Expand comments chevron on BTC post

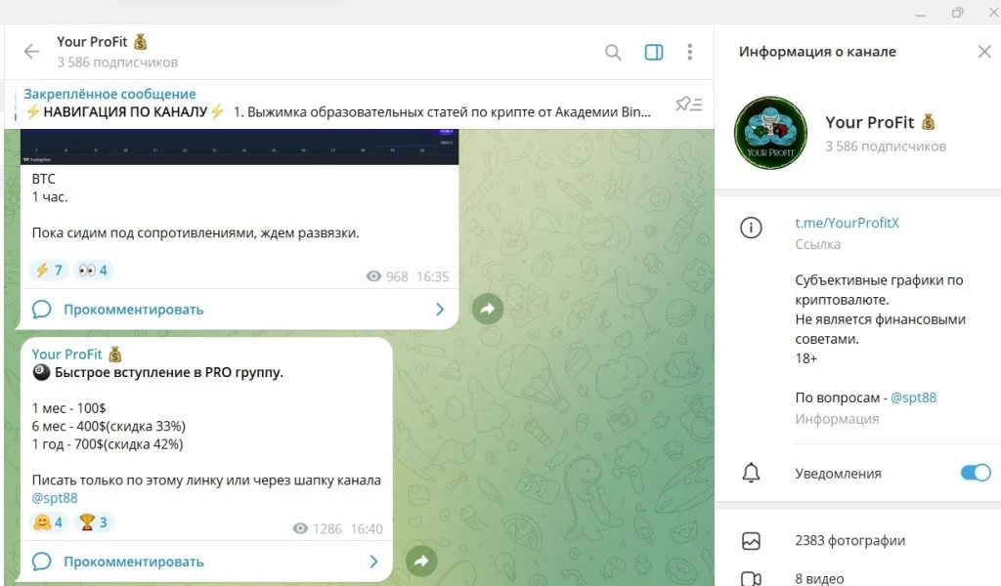pos(439,310)
